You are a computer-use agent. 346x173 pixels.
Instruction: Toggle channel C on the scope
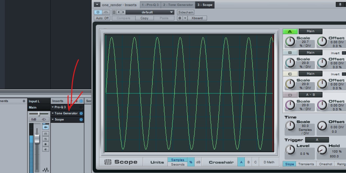tap(290, 74)
